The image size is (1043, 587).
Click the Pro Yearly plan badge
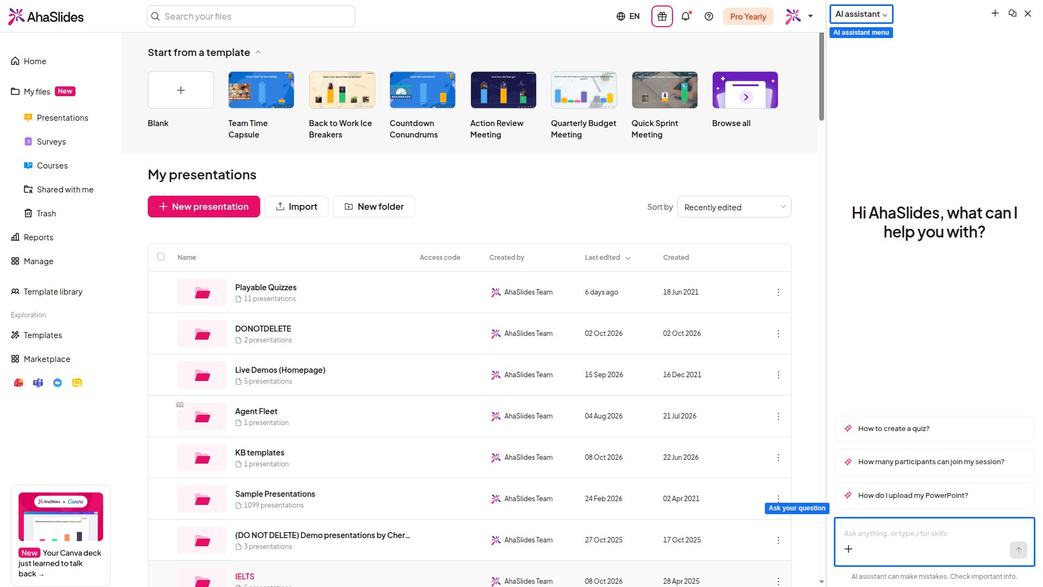click(x=748, y=16)
